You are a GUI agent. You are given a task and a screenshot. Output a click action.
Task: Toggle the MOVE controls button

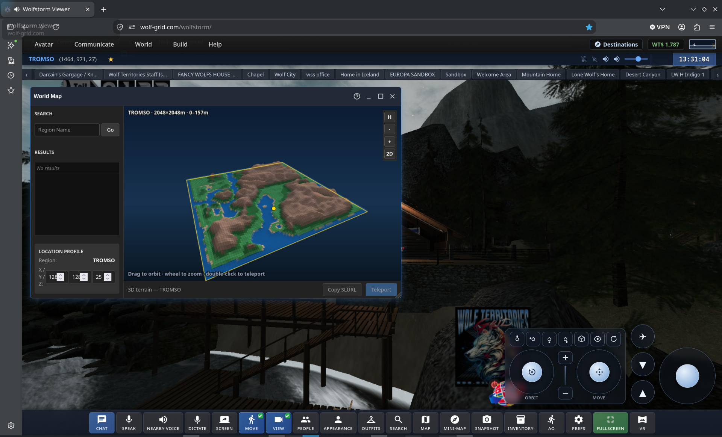tap(251, 423)
